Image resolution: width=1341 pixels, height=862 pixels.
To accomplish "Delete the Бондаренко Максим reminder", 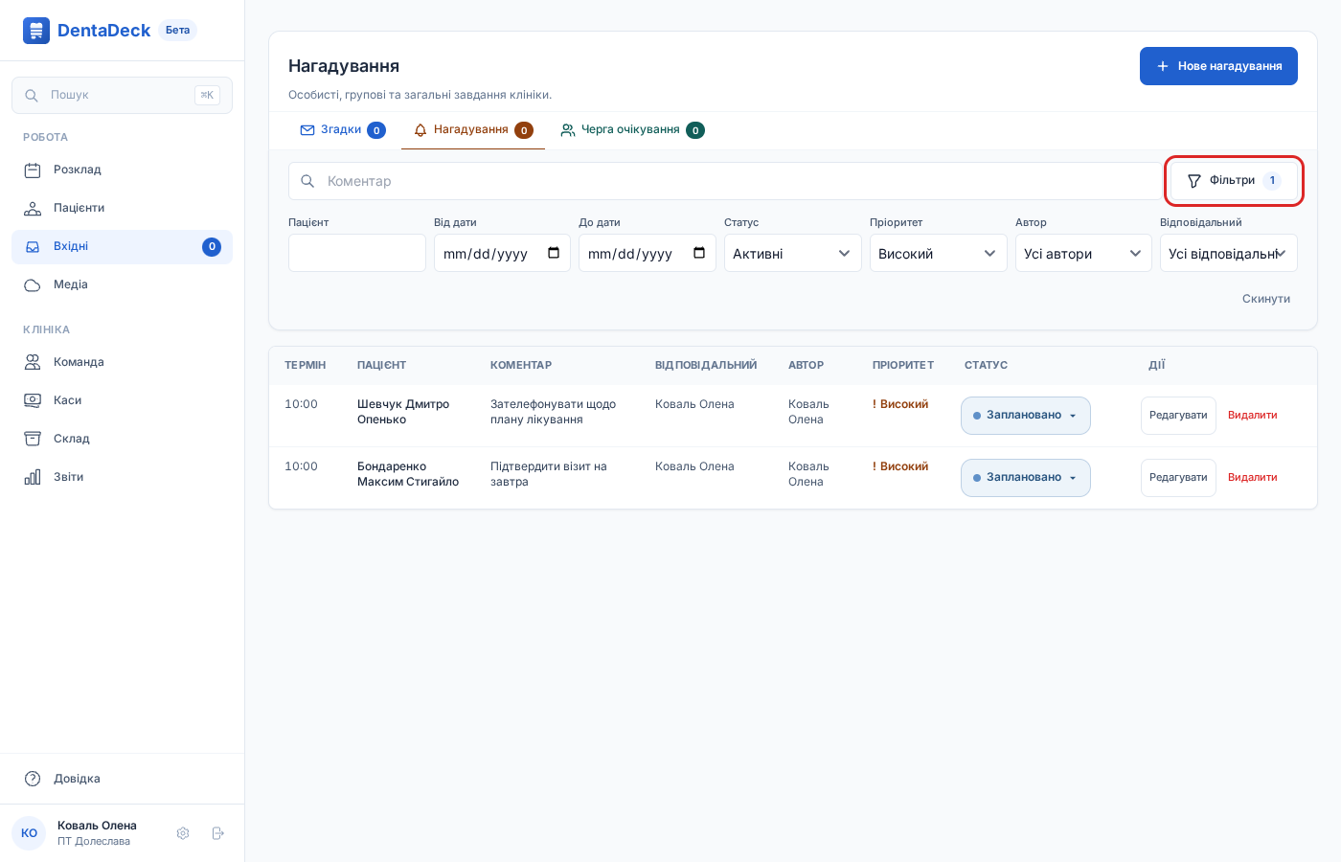I will tap(1253, 478).
